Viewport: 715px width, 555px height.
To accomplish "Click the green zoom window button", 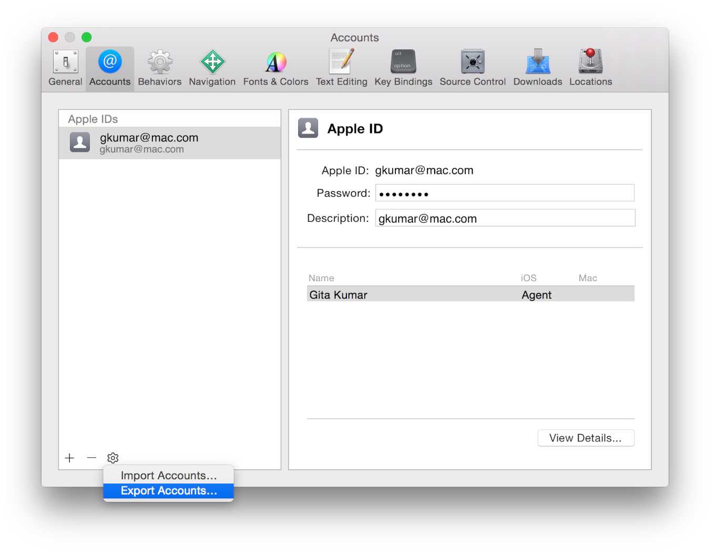I will [87, 37].
